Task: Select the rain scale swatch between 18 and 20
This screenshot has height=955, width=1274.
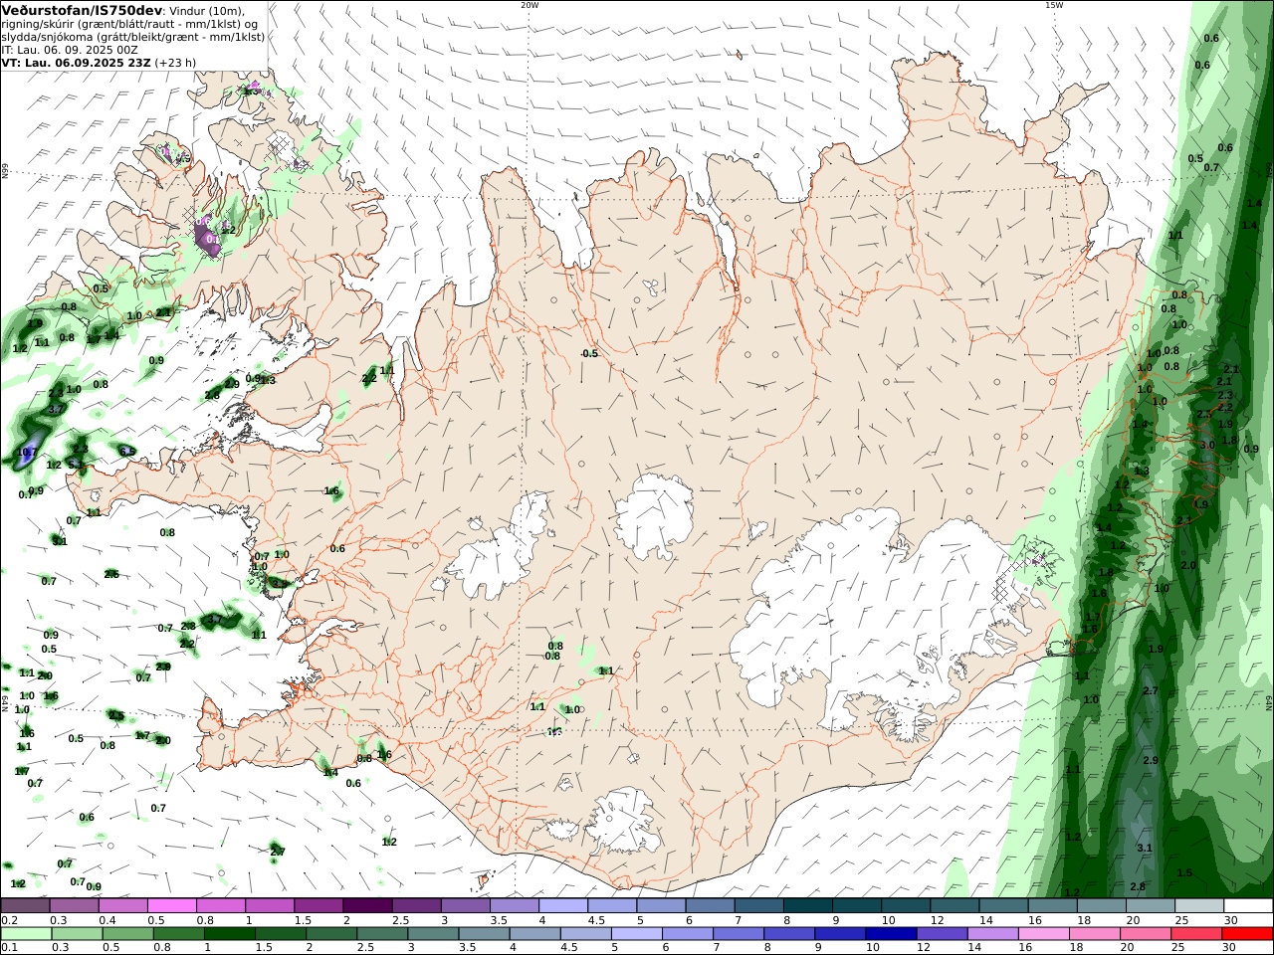Action: click(x=1095, y=934)
